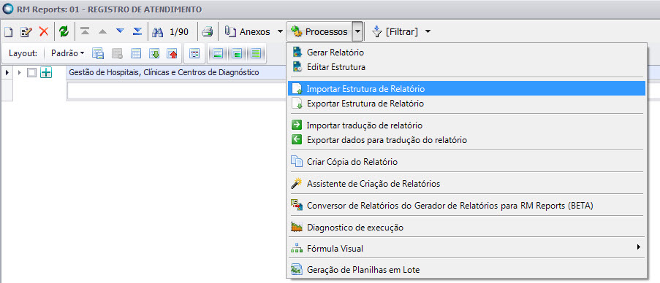Click the Layout: label
This screenshot has width=660, height=283.
23,54
